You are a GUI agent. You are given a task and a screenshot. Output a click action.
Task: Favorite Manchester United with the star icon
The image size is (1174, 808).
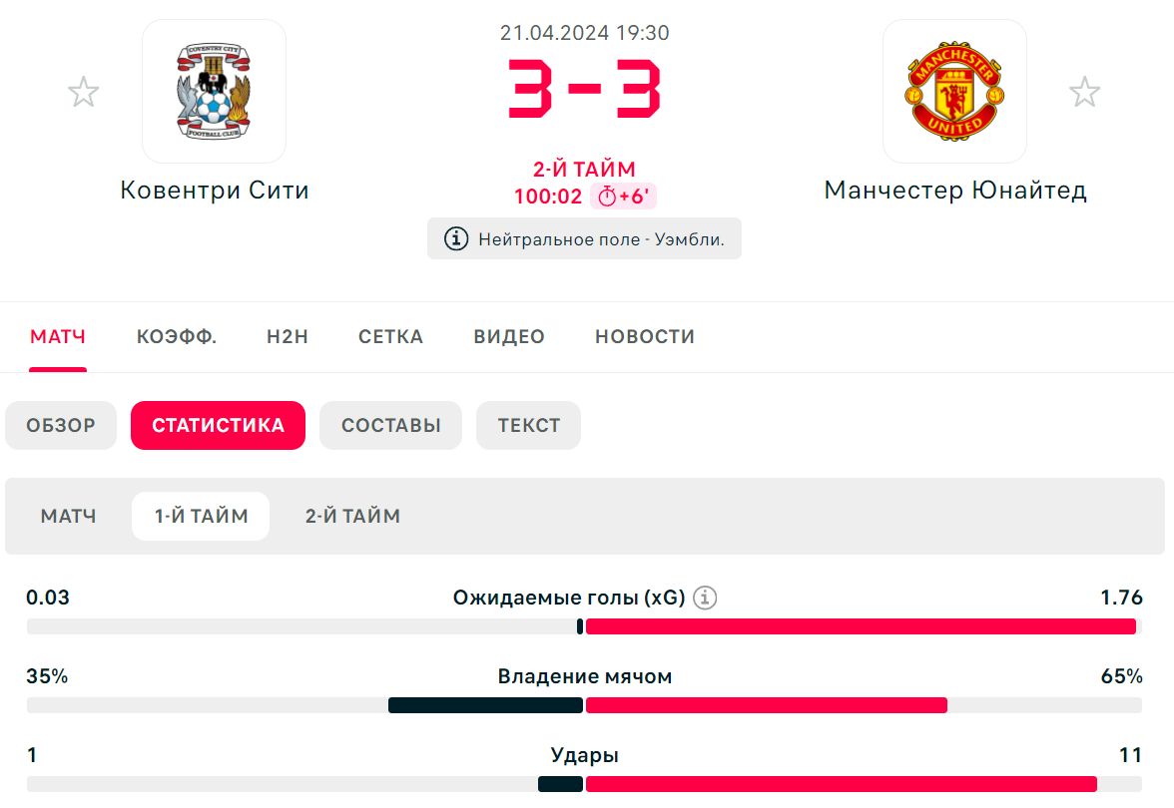pyautogui.click(x=1084, y=92)
